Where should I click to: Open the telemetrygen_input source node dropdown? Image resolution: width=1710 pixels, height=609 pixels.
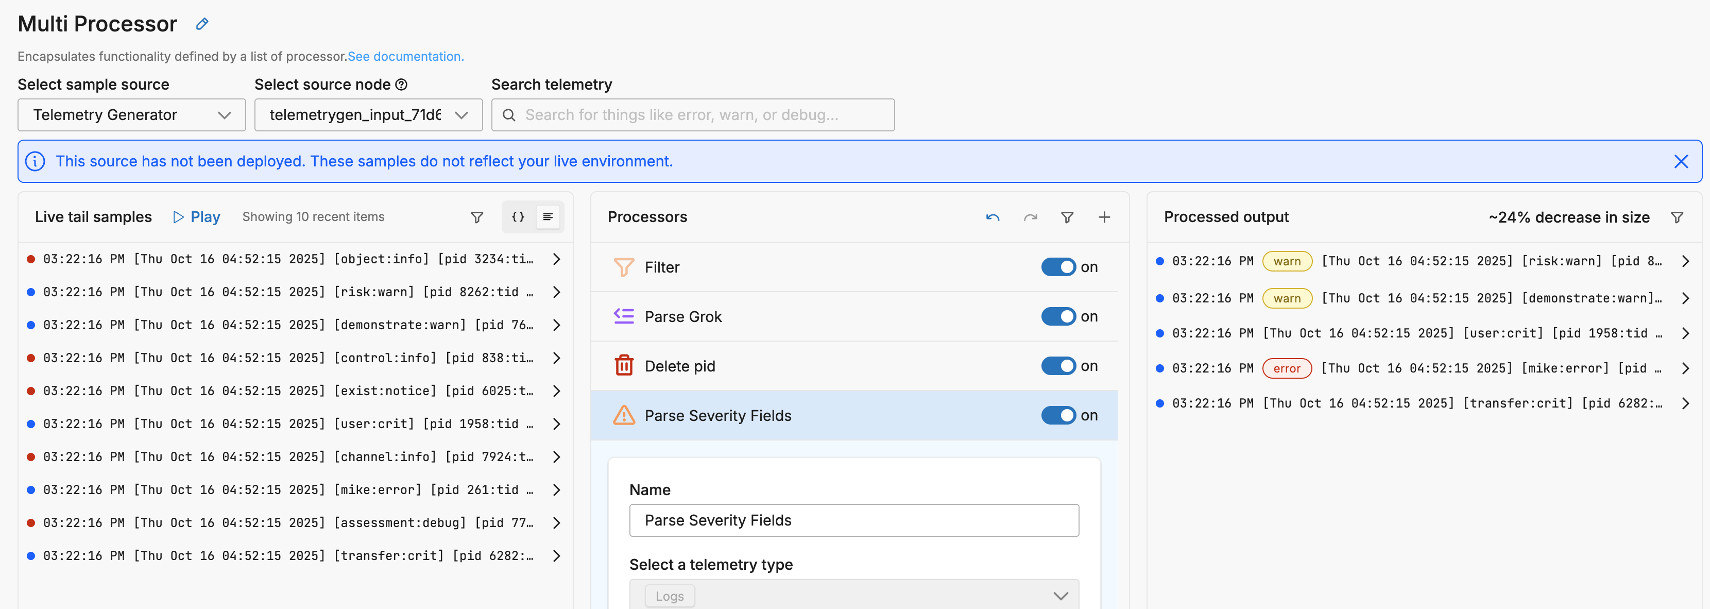pos(368,115)
